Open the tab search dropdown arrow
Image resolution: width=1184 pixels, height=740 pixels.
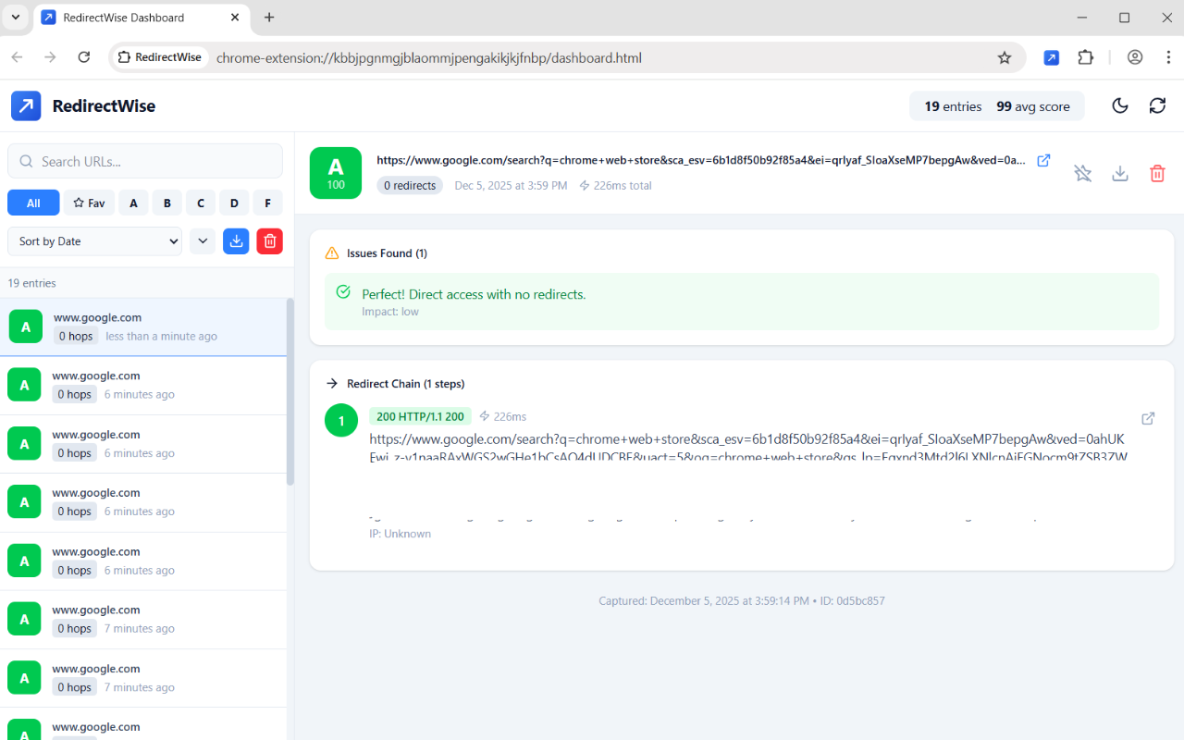pyautogui.click(x=15, y=18)
